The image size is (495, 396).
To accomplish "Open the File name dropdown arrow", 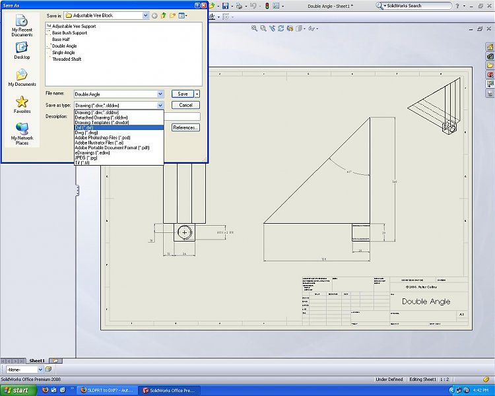I will pos(160,94).
